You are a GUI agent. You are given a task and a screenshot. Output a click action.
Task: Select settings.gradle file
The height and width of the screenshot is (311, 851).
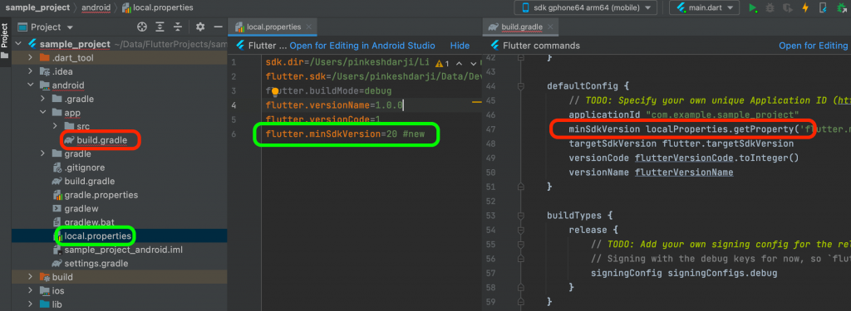coord(96,264)
